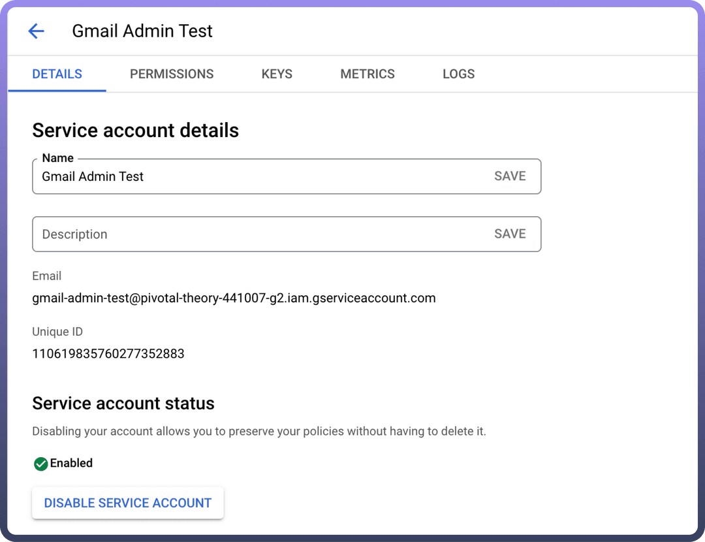Select the Details tab
This screenshot has height=542, width=705.
pos(57,74)
